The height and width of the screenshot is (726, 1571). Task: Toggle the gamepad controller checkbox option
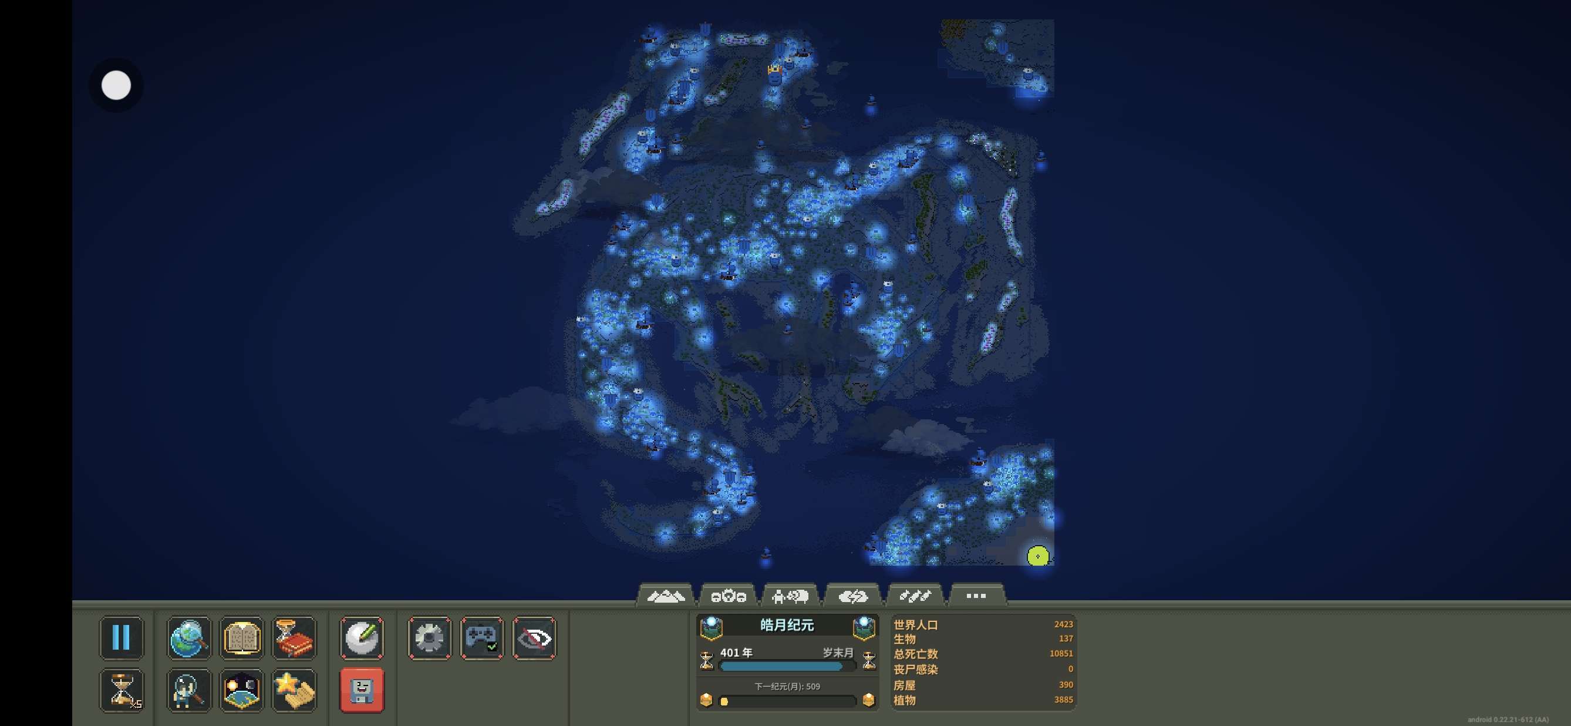pos(482,637)
